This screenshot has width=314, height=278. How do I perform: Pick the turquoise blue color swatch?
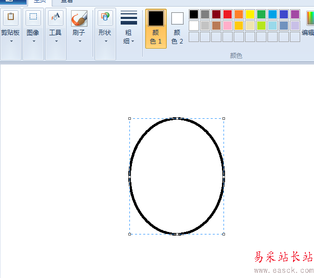pyautogui.click(x=273, y=14)
